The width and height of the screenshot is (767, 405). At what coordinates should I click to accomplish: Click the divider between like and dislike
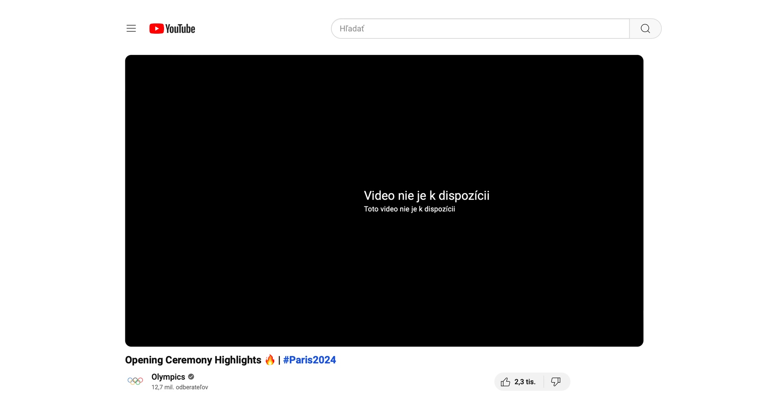tap(544, 382)
